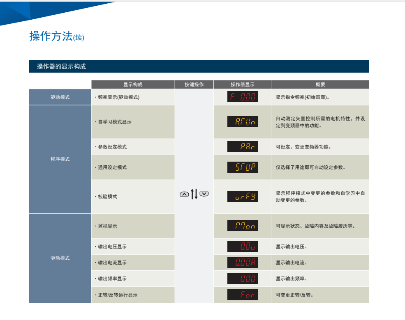Image resolution: width=405 pixels, height=320 pixels.
Task: Select the 按键操作 column header
Action: (x=194, y=85)
